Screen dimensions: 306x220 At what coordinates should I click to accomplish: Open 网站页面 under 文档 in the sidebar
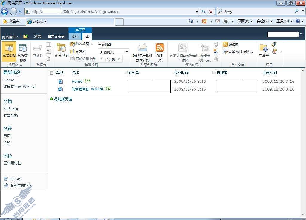(10, 109)
